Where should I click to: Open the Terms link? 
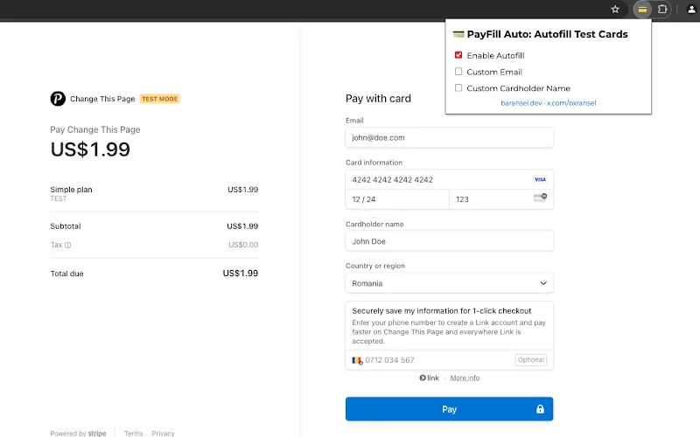[x=134, y=433]
